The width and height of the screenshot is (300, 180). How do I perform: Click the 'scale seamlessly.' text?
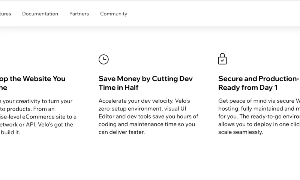(240, 132)
